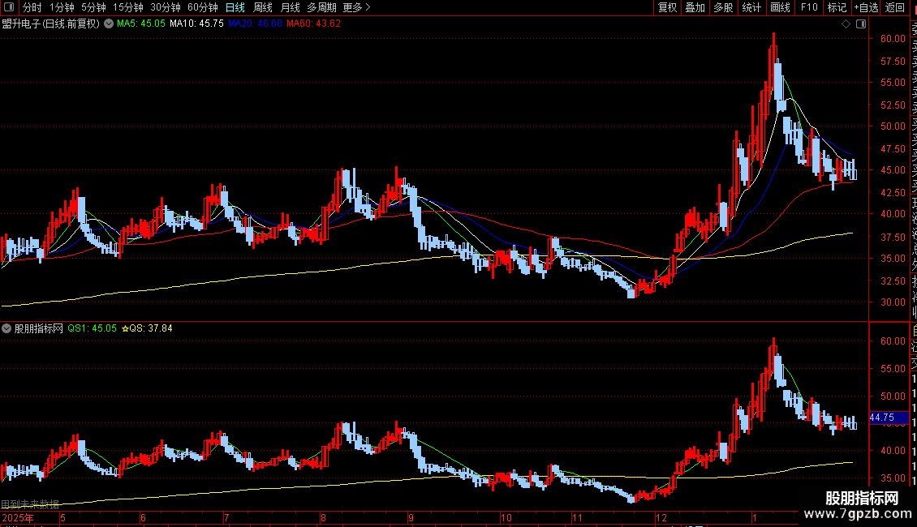Select the 60分钟 period tab

pos(203,7)
